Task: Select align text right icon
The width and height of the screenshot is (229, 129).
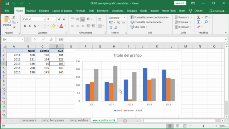Action: point(83,26)
